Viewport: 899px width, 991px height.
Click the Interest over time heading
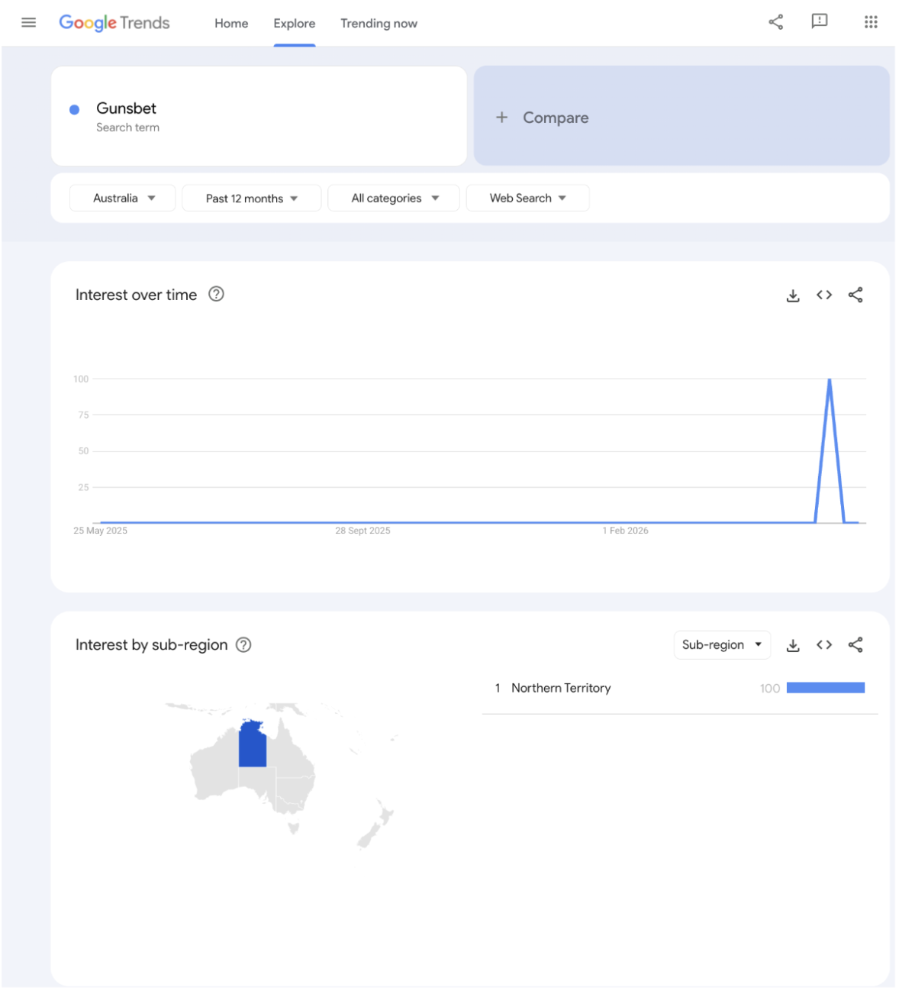(x=136, y=295)
